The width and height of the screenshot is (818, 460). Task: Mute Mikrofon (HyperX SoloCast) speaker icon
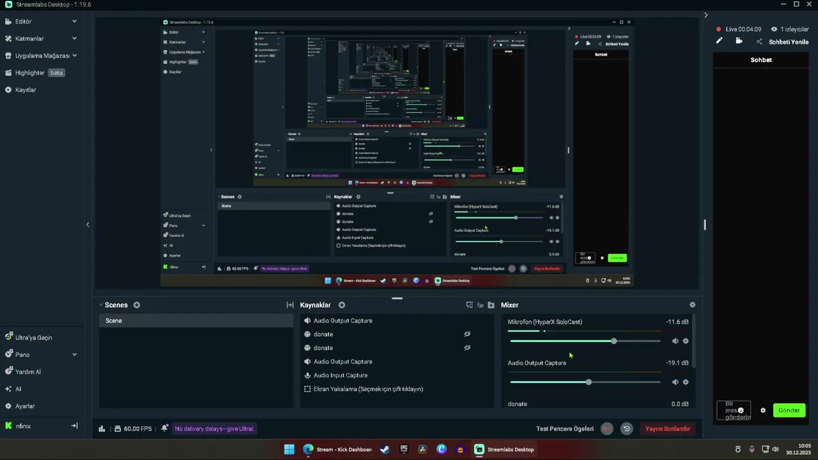pyautogui.click(x=675, y=341)
